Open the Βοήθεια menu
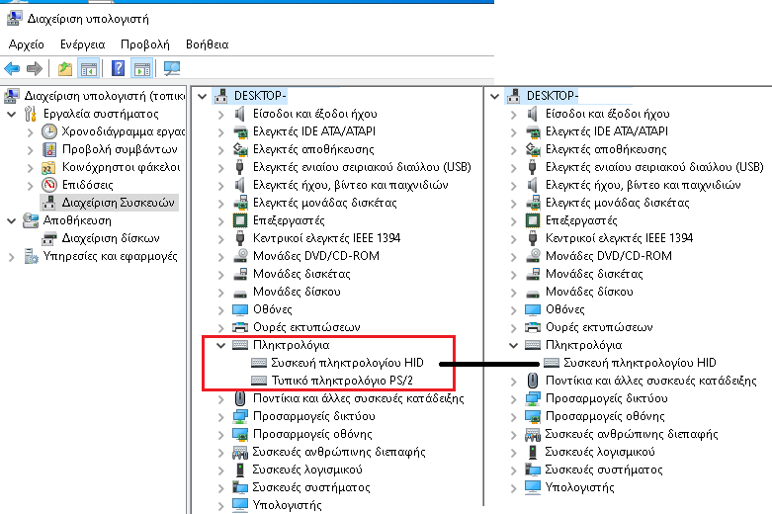 point(208,44)
